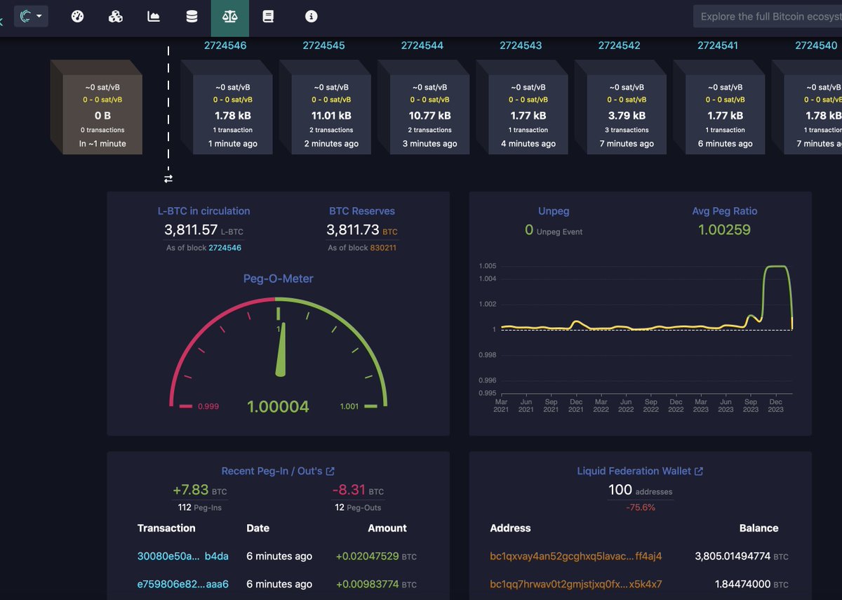
Task: Click the +0.02047529 BTC amount
Action: tap(376, 556)
